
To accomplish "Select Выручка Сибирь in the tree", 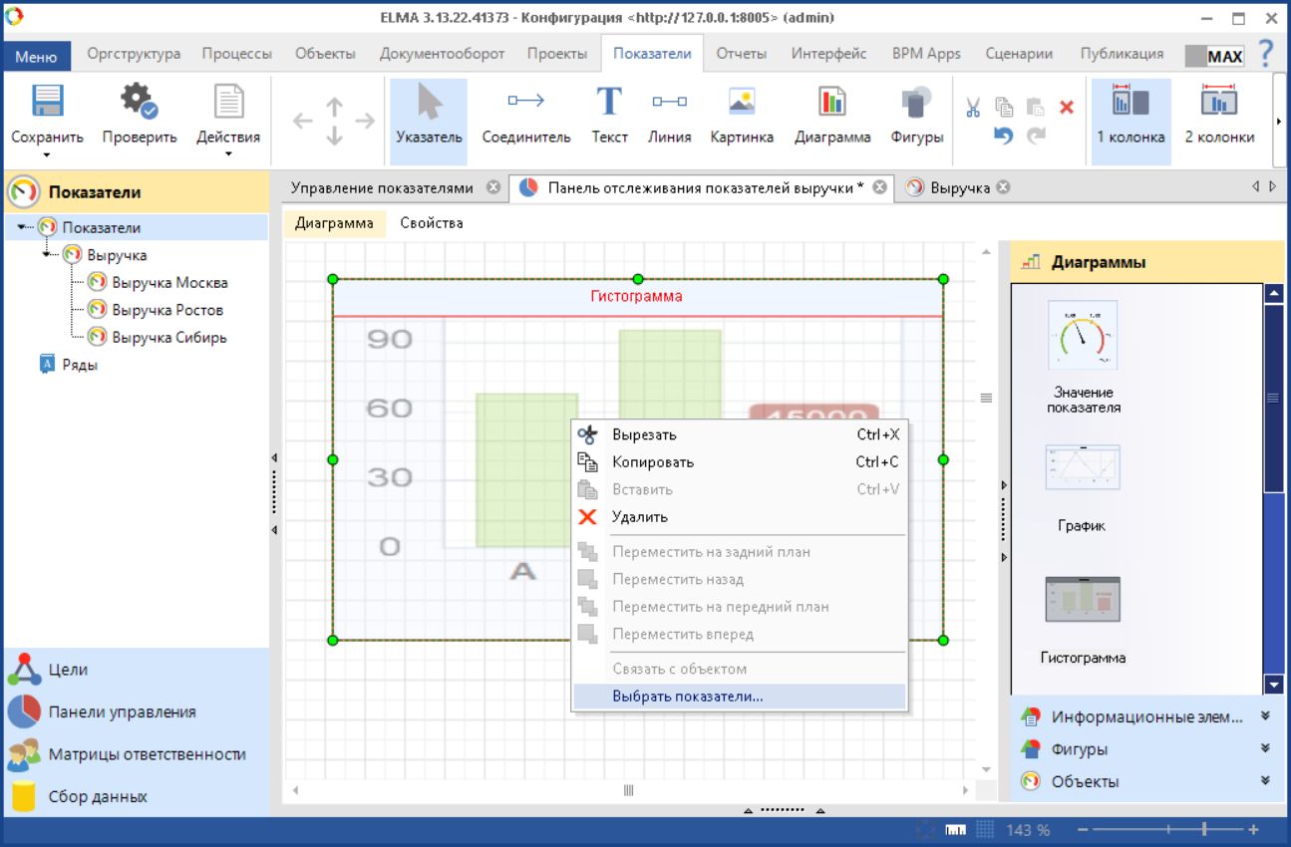I will click(x=169, y=337).
